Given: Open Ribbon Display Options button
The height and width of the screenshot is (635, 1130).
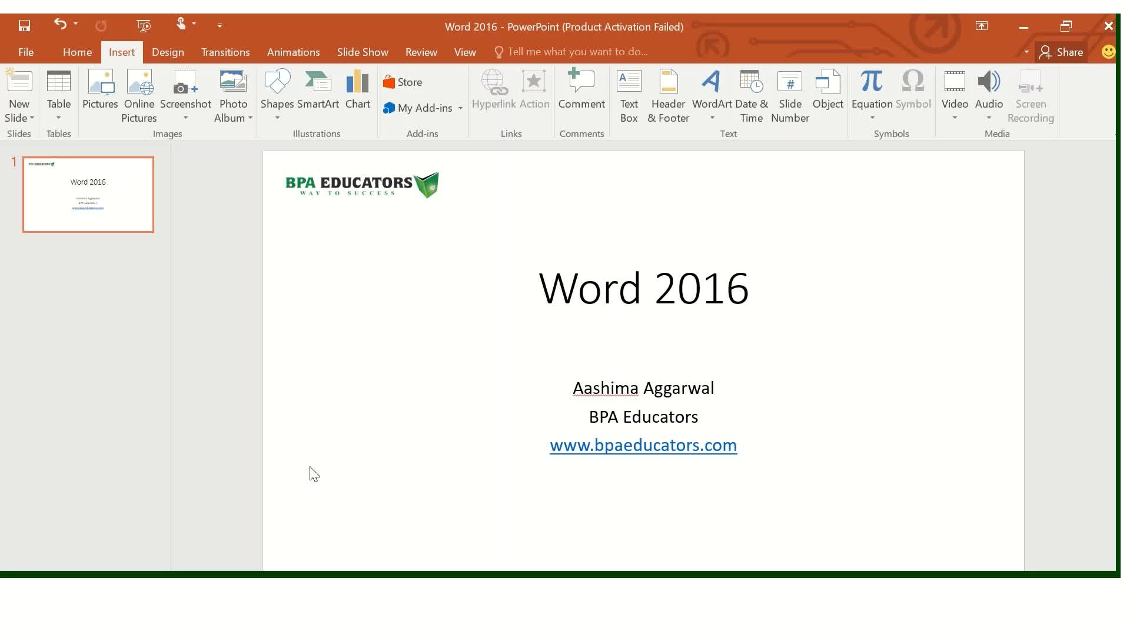Looking at the screenshot, I should 982,26.
